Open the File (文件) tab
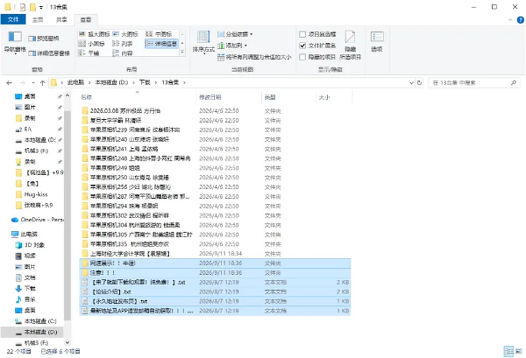This screenshot has width=526, height=358. 13,20
